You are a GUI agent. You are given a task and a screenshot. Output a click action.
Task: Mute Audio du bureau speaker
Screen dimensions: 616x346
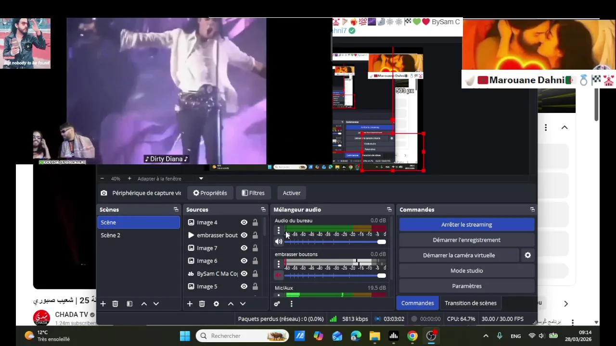[279, 242]
